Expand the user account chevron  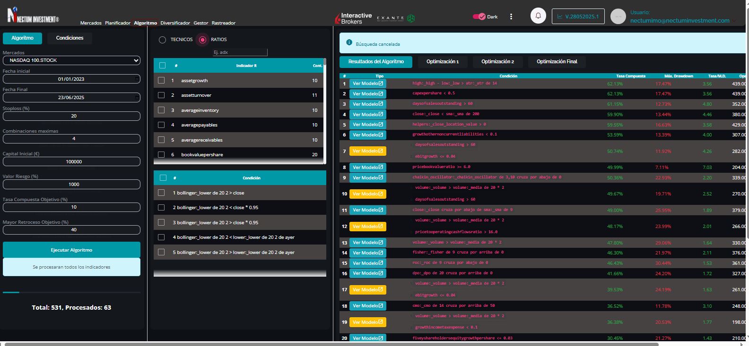click(x=735, y=21)
